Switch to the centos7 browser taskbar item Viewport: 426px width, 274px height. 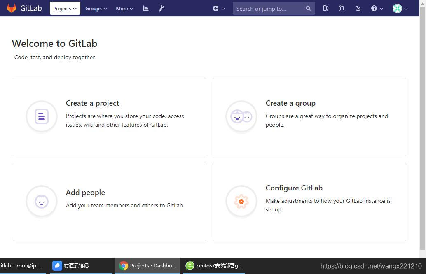click(214, 266)
